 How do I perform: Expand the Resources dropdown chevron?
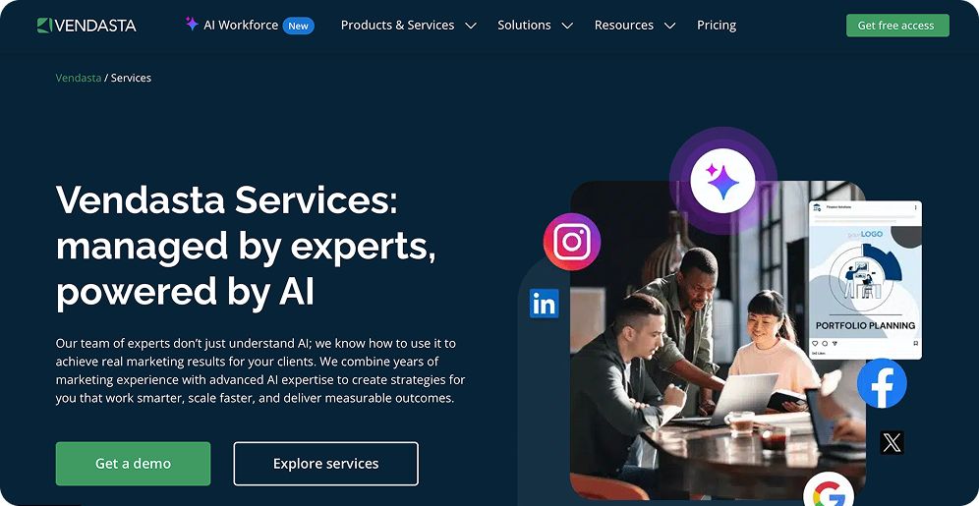[669, 26]
